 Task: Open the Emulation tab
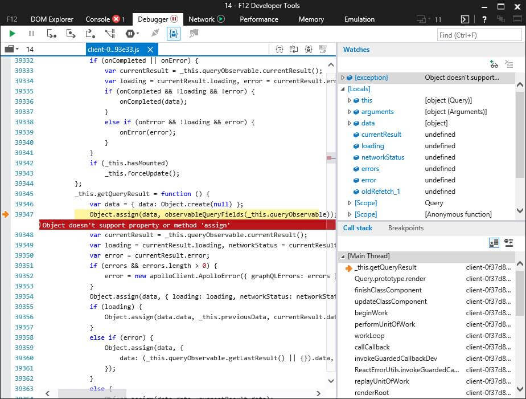[x=359, y=19]
